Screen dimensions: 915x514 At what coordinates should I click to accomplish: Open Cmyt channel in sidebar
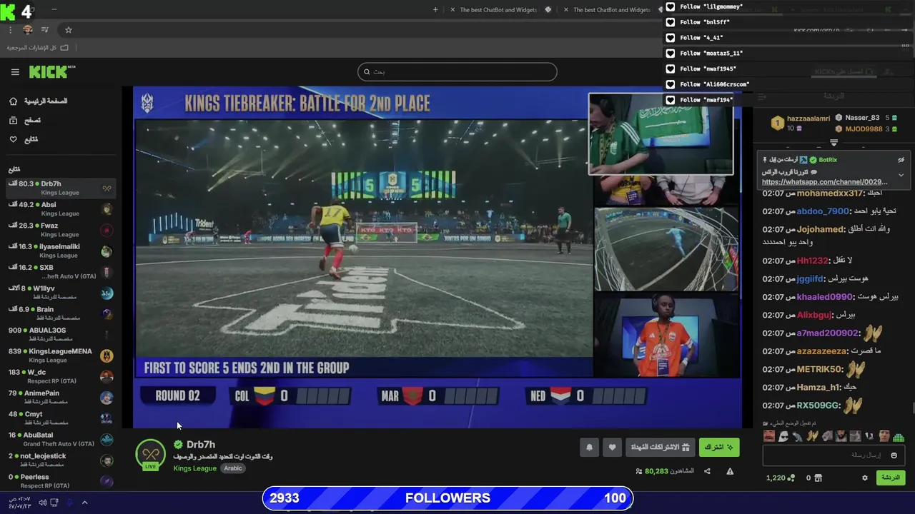[x=60, y=418]
